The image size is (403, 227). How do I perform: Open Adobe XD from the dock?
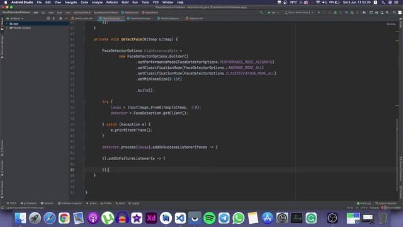pos(151,218)
